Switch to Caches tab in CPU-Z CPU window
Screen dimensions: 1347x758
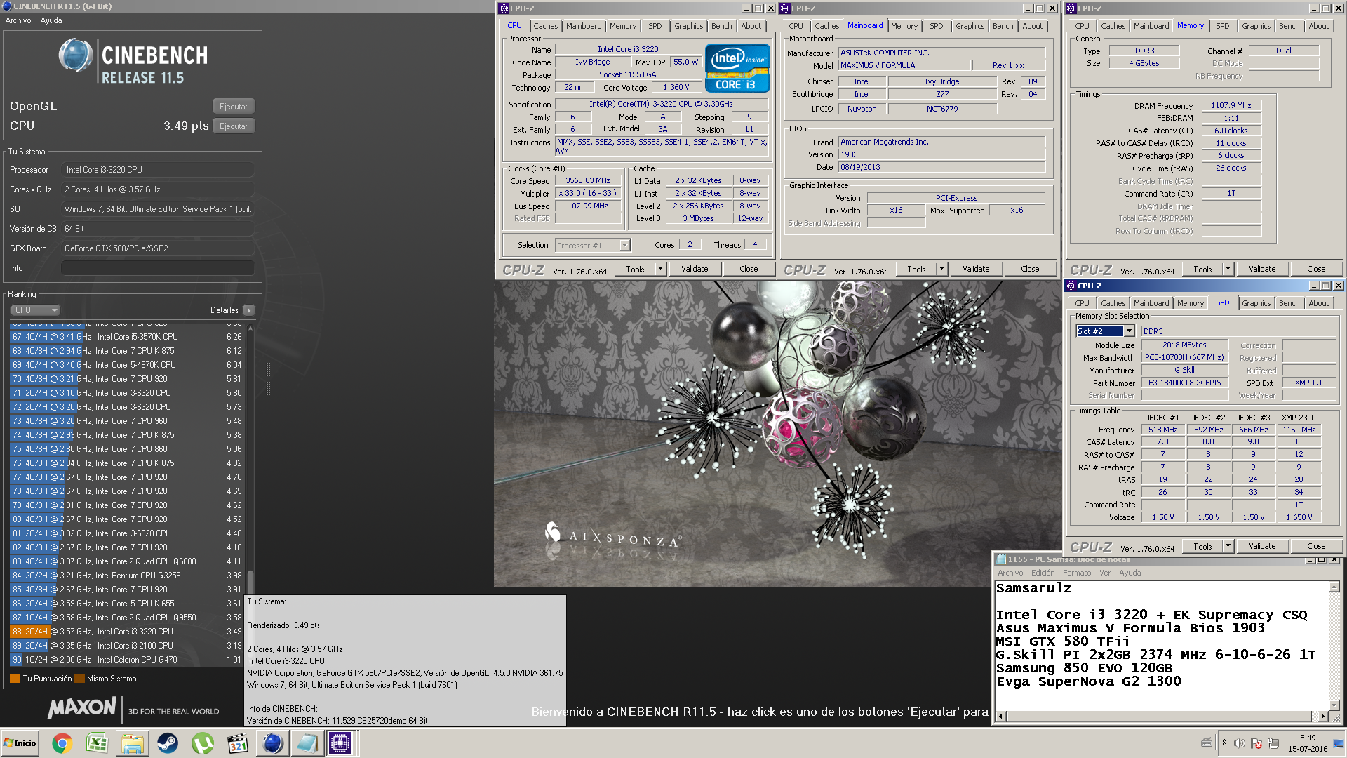pyautogui.click(x=545, y=26)
